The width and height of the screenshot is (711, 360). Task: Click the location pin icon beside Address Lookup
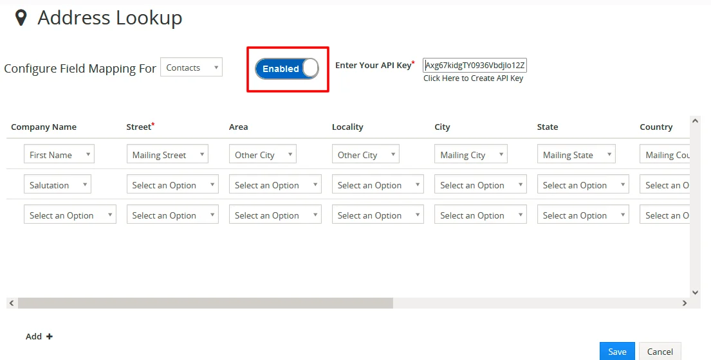(21, 18)
